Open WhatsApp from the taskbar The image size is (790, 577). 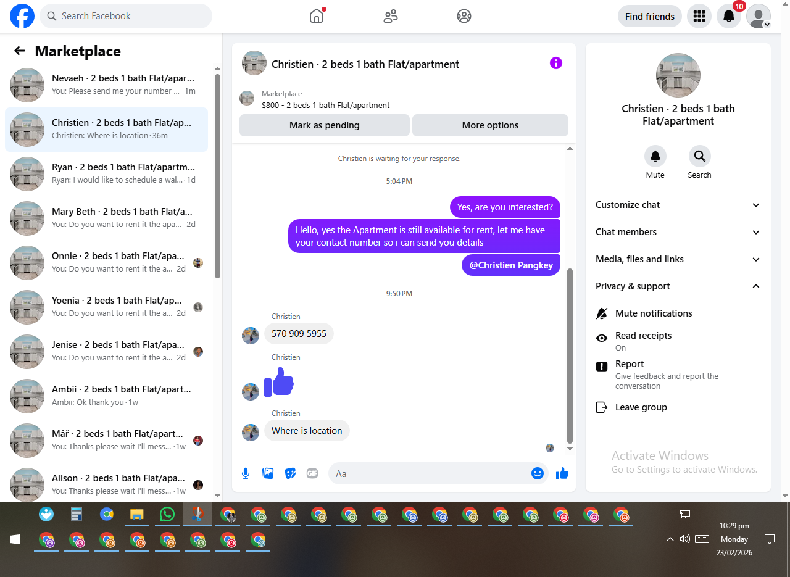[x=167, y=514]
